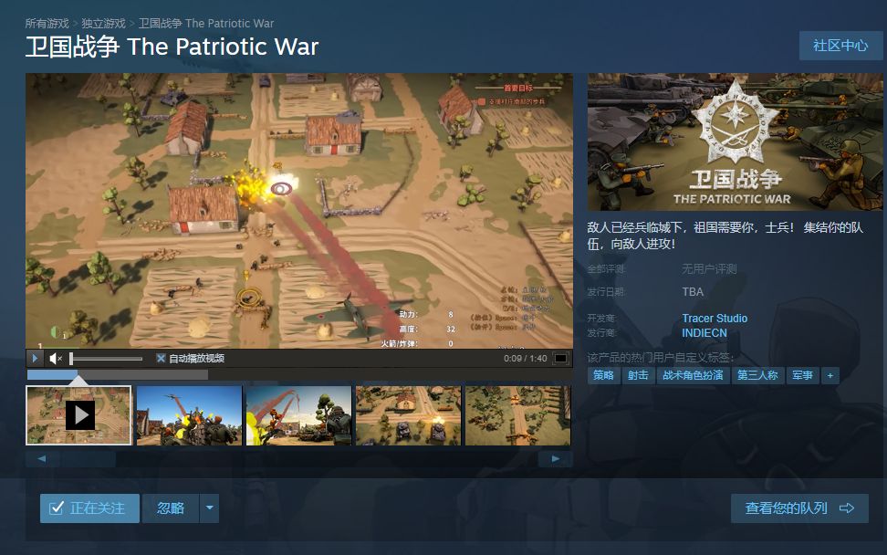Image resolution: width=887 pixels, height=555 pixels.
Task: Open video fullscreen mode icon
Action: [560, 358]
